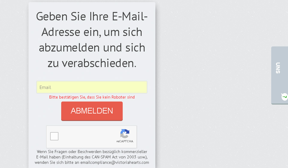Submit with the red ABMELDEN button

tap(92, 111)
